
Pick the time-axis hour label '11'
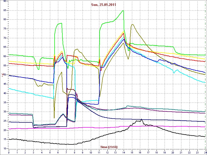(99, 152)
